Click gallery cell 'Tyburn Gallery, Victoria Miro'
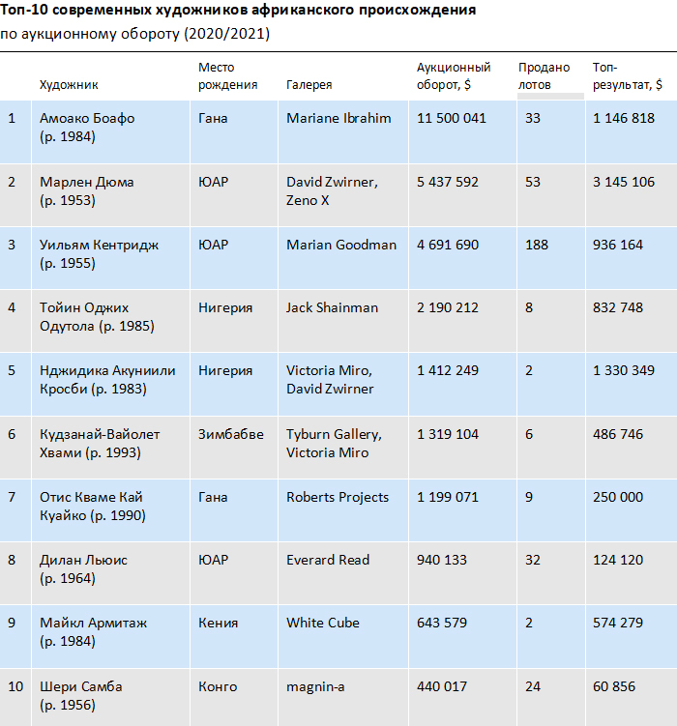 334,443
